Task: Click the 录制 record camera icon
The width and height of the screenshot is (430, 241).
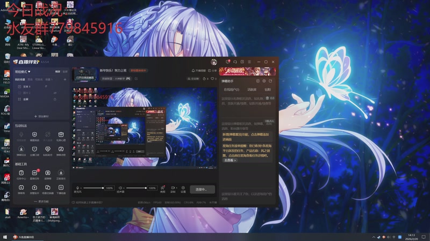Action: click(x=173, y=189)
